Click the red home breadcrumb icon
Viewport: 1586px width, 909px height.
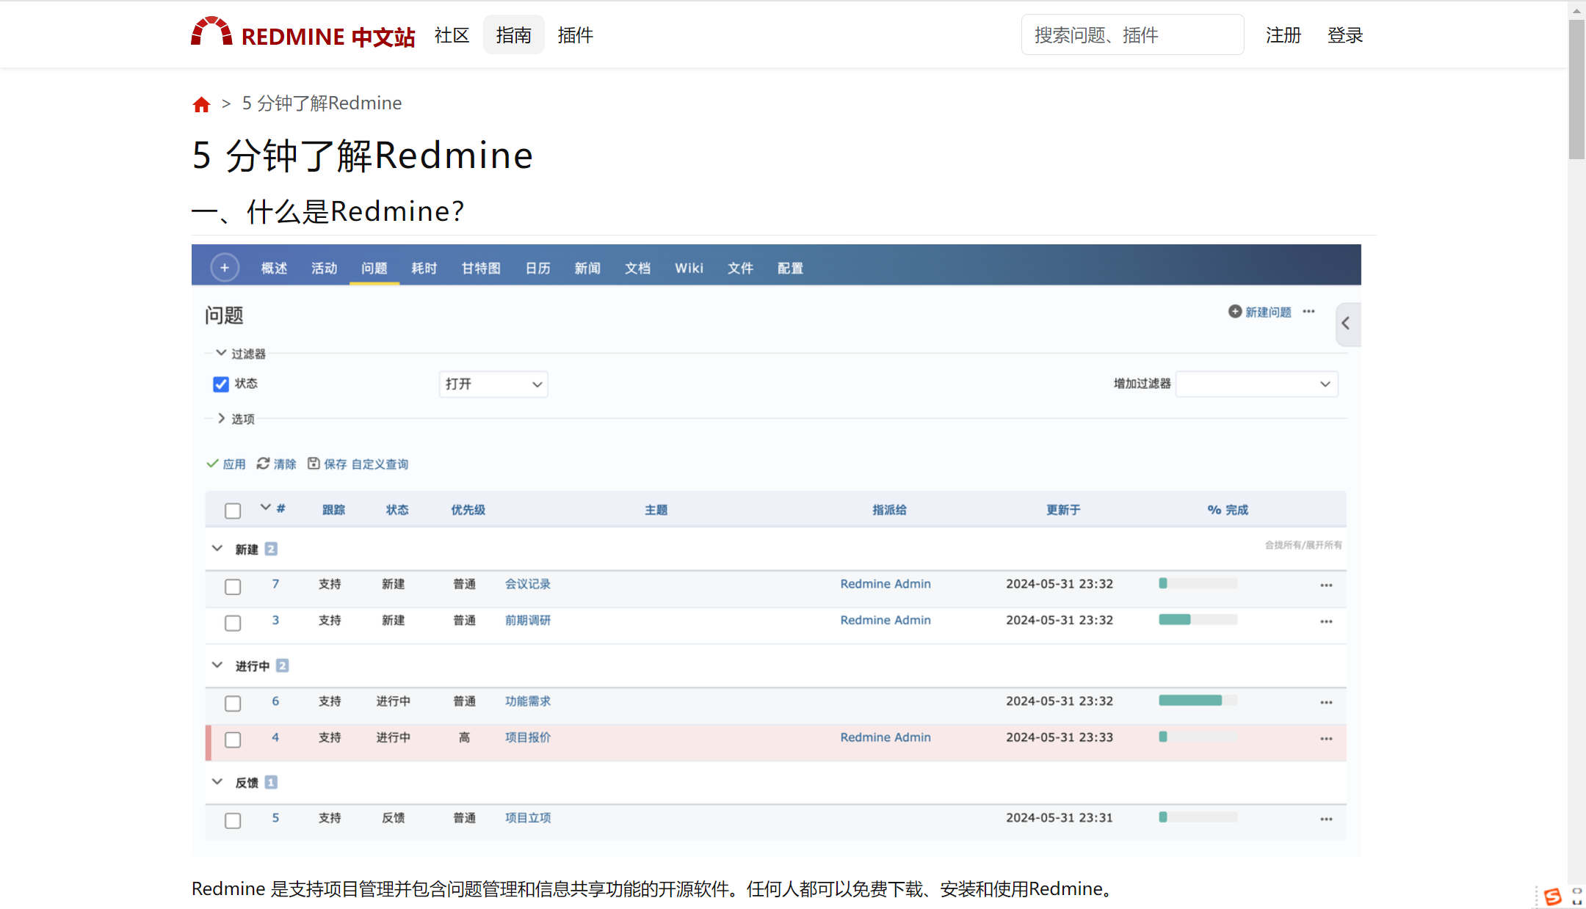pos(201,104)
